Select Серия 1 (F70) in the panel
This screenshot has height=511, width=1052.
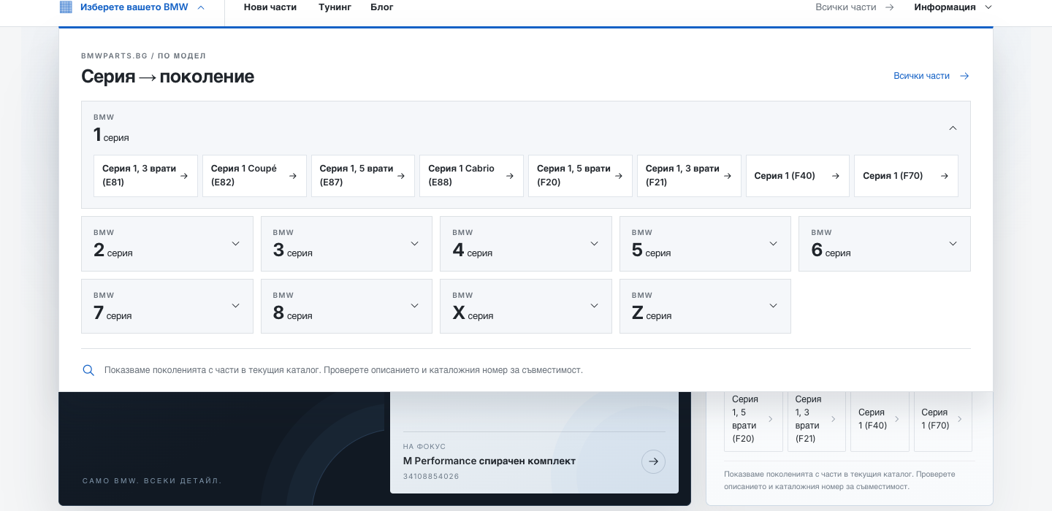pos(906,176)
